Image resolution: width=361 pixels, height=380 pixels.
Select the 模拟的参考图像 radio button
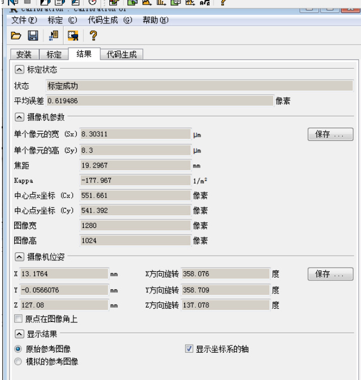(18, 362)
